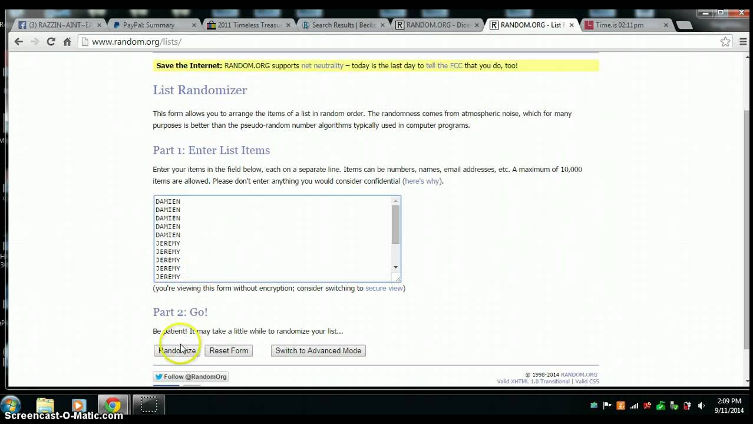Click the 'Part 1: Enter List Items' heading
753x424 pixels.
[212, 150]
